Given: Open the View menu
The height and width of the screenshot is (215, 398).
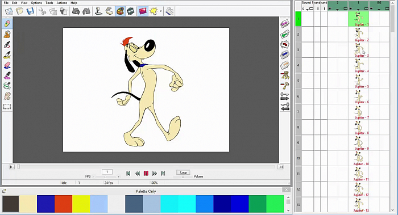Looking at the screenshot, I should [x=24, y=3].
